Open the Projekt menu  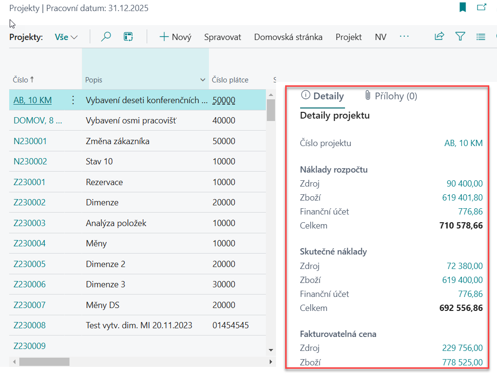(348, 37)
